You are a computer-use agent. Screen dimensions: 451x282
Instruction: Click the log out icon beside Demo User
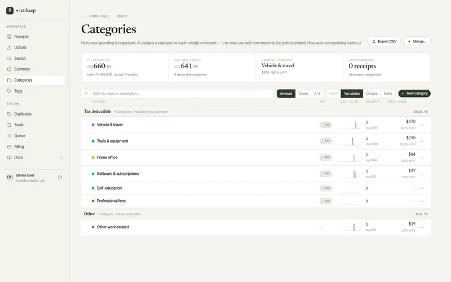click(x=60, y=177)
